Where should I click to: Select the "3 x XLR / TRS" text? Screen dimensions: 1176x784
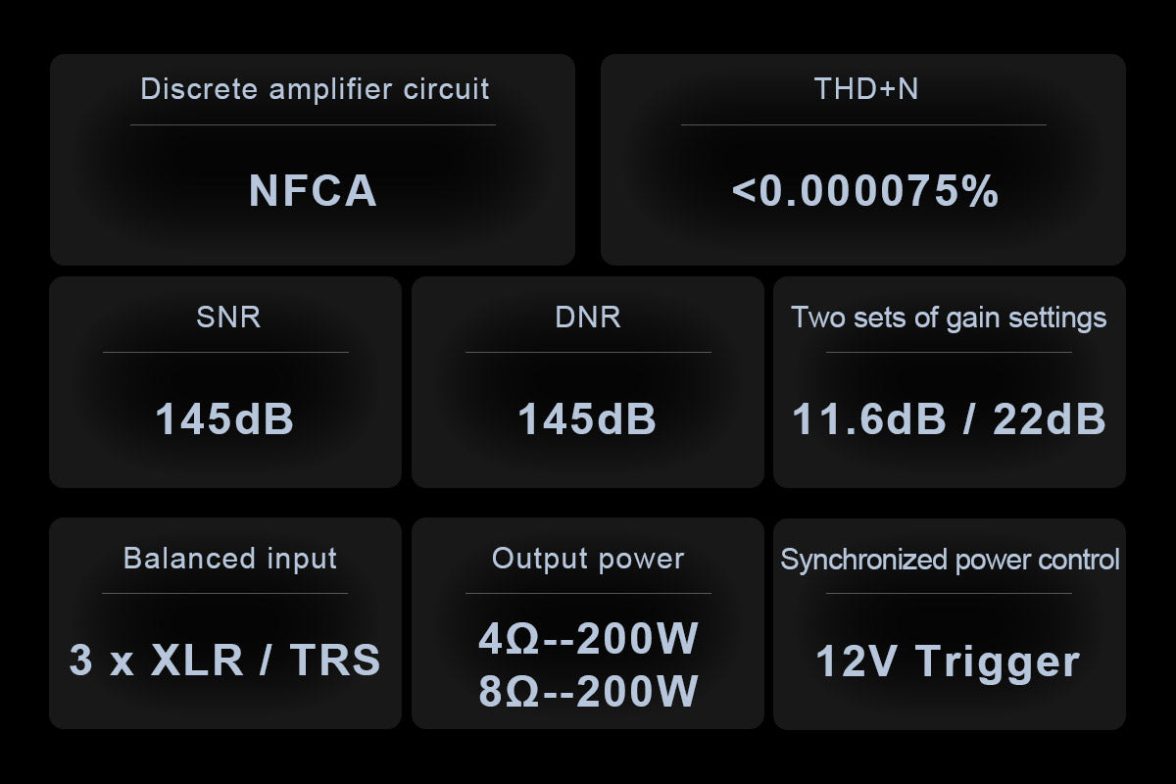pos(224,661)
